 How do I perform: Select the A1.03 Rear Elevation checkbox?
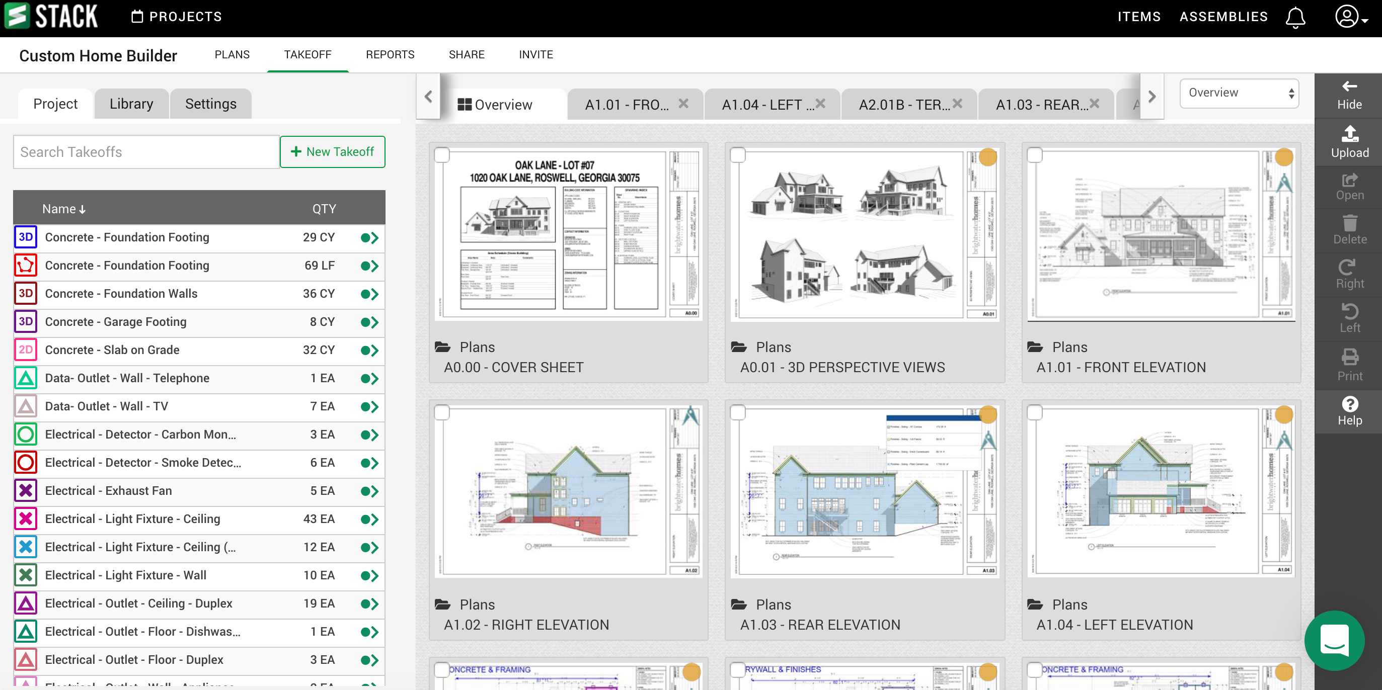(x=738, y=412)
